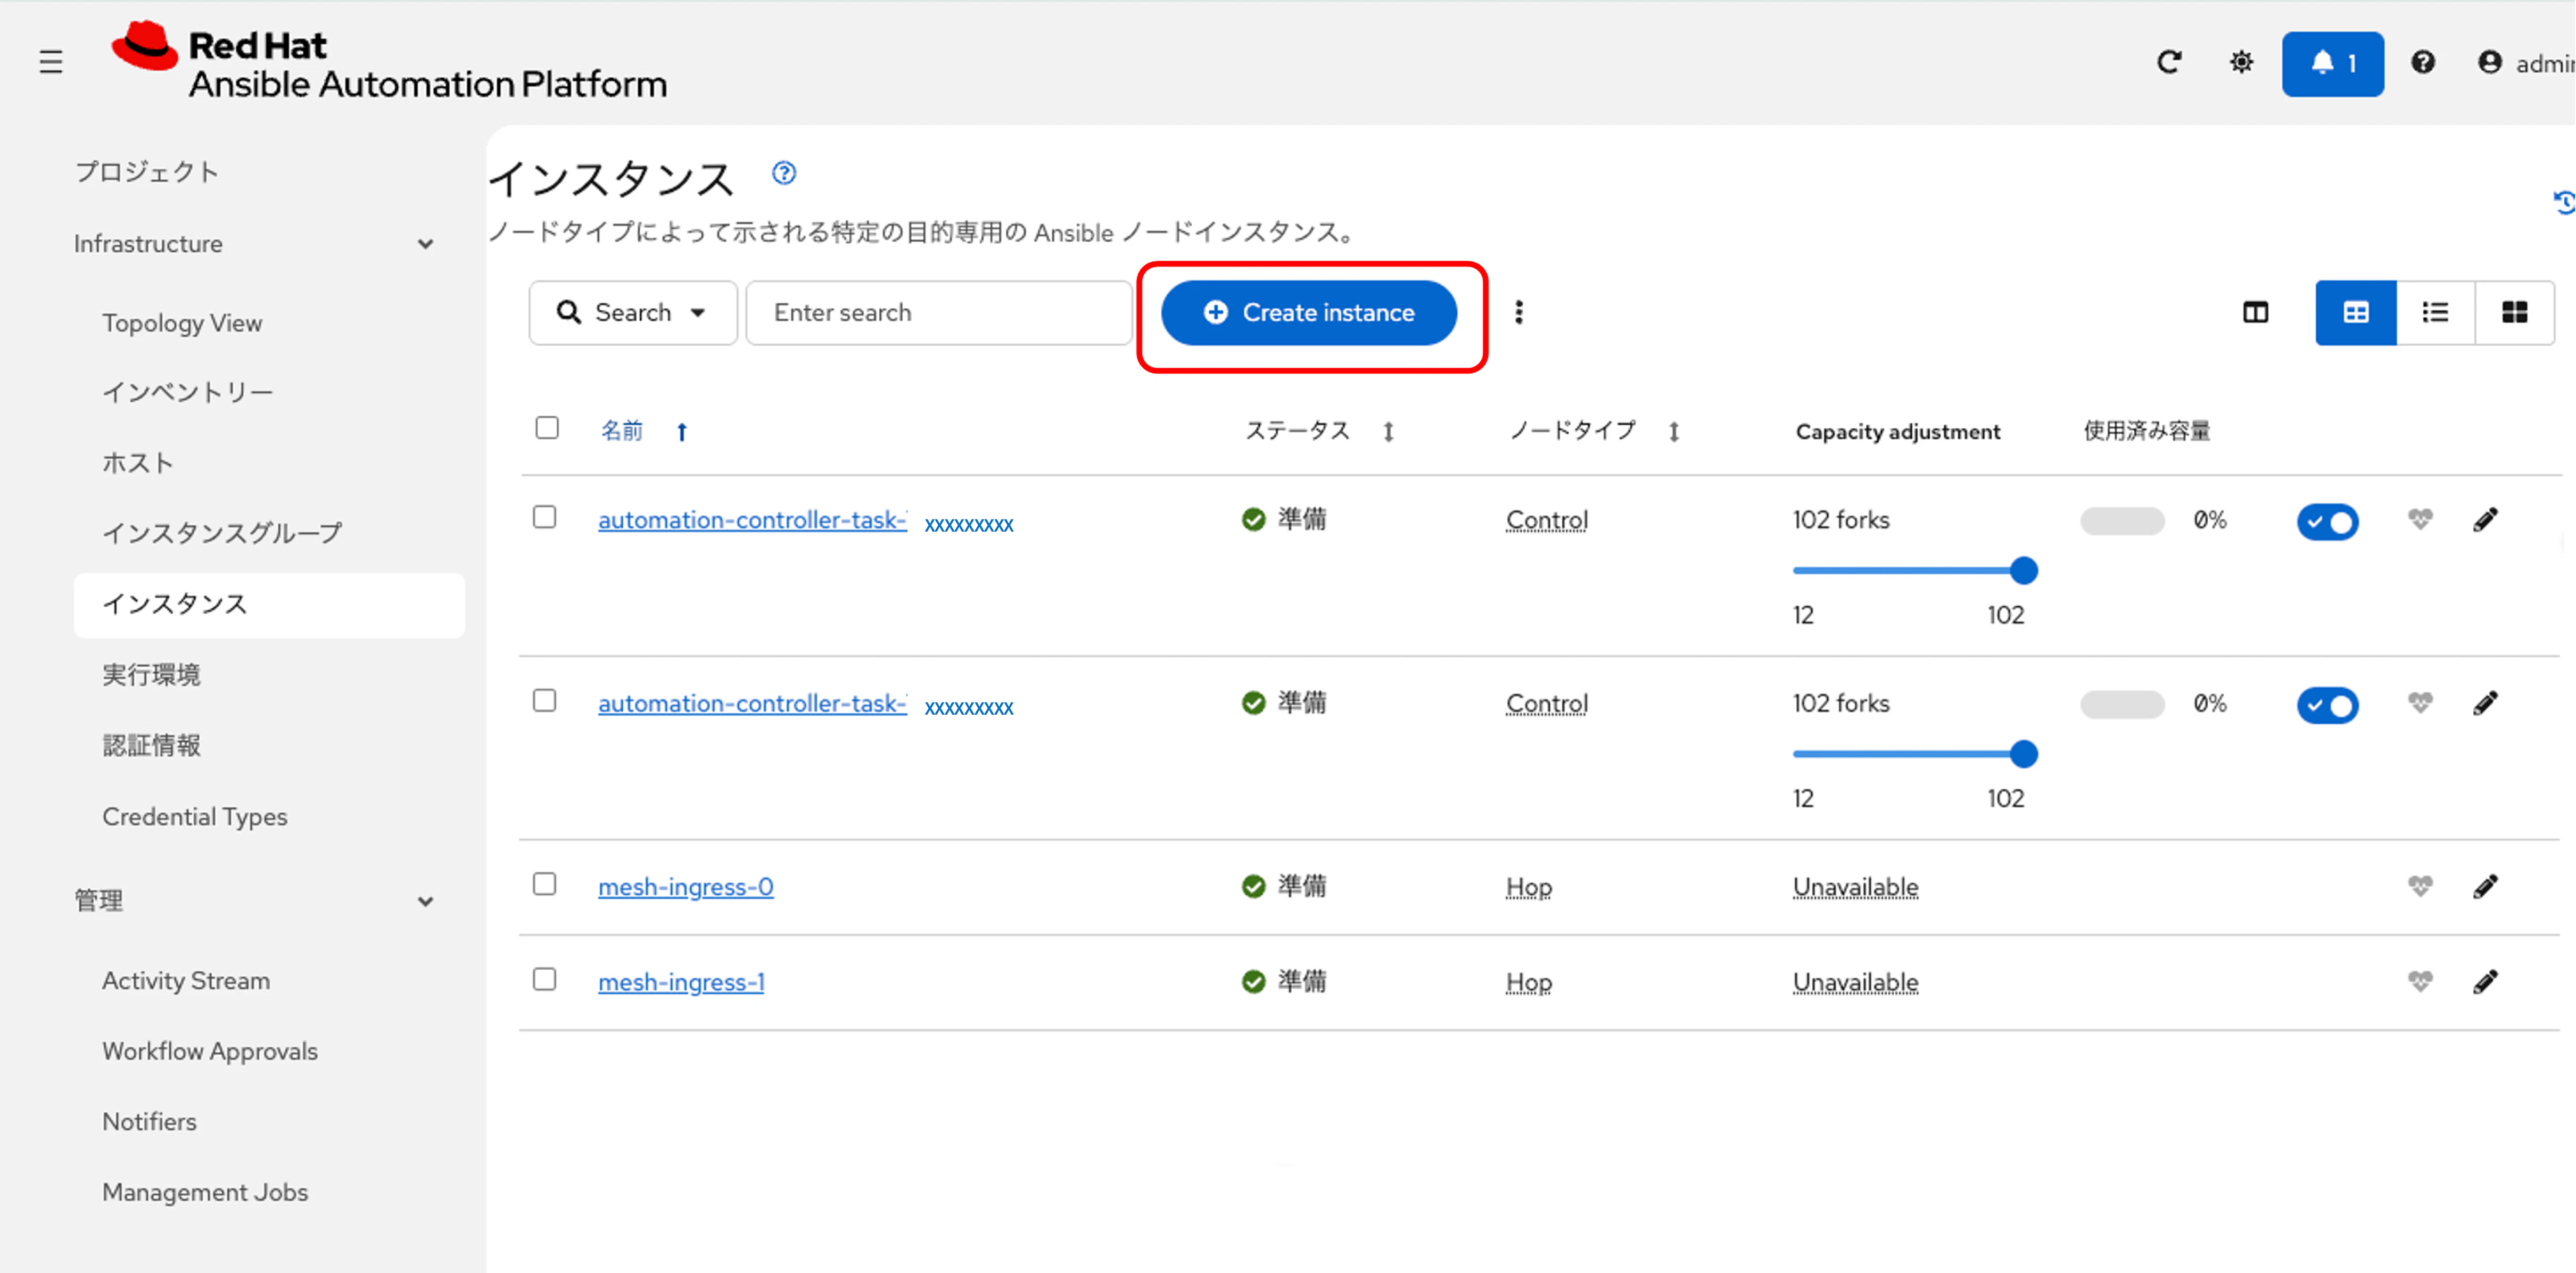This screenshot has width=2576, height=1273.
Task: Focus the Enter search input field
Action: [939, 313]
